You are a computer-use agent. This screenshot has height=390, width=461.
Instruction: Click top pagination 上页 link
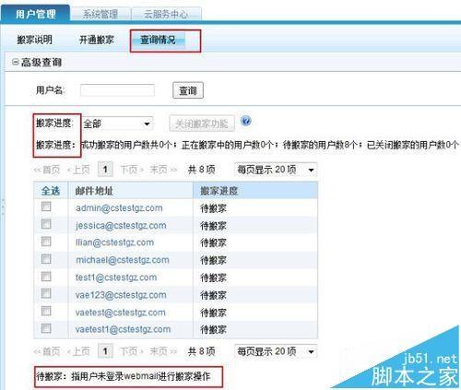(x=78, y=170)
